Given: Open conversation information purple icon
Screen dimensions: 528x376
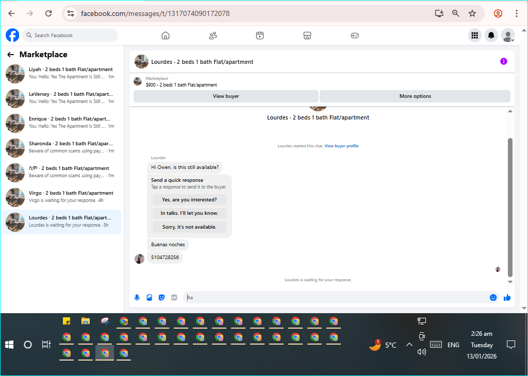Looking at the screenshot, I should 503,61.
